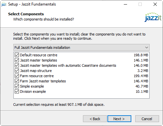Click empty area of components list
The image size is (163, 126).
[x=81, y=96]
